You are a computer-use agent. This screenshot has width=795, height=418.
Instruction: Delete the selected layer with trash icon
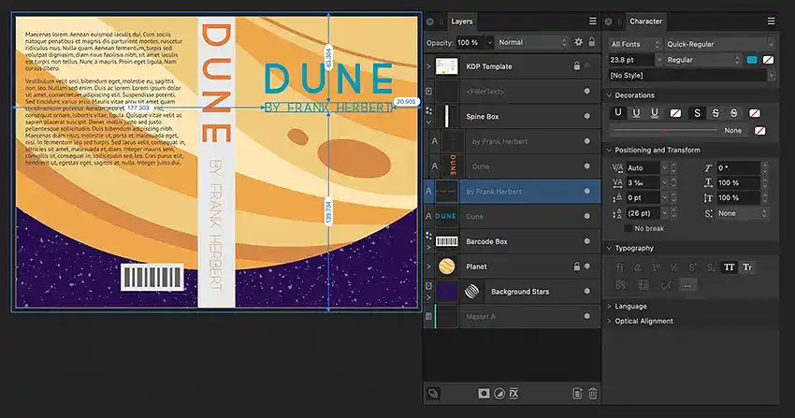tap(592, 393)
